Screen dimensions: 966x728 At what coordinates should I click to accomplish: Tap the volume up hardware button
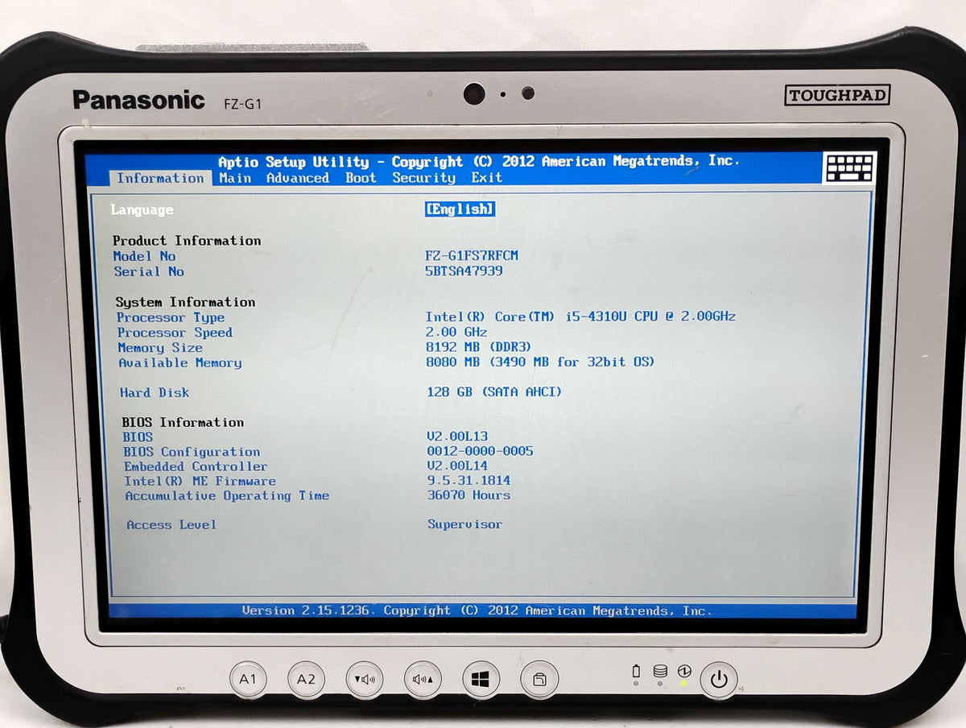click(423, 679)
